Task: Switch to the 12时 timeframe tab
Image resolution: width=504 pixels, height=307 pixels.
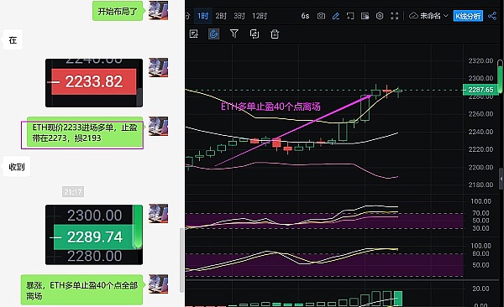Action: pos(260,16)
